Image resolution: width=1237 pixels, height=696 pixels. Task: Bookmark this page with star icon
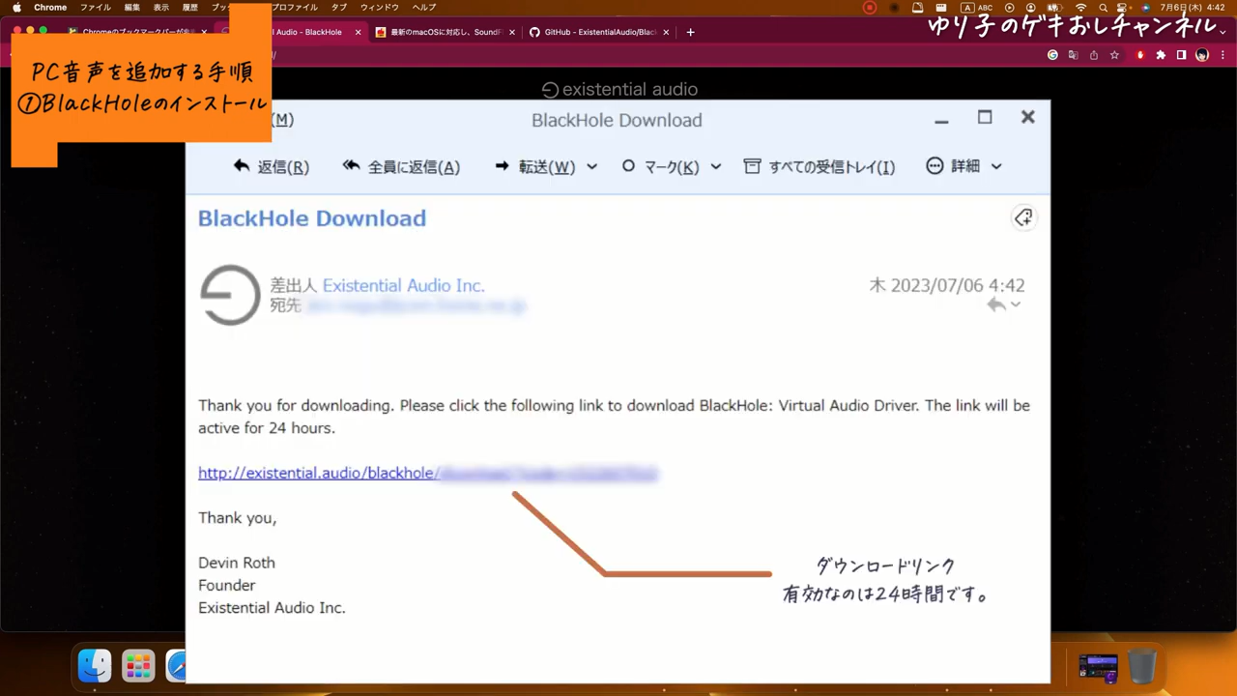pos(1114,55)
